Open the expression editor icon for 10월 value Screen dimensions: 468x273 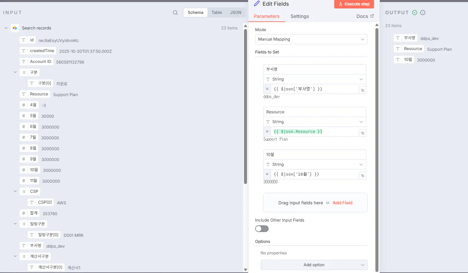pos(363,176)
